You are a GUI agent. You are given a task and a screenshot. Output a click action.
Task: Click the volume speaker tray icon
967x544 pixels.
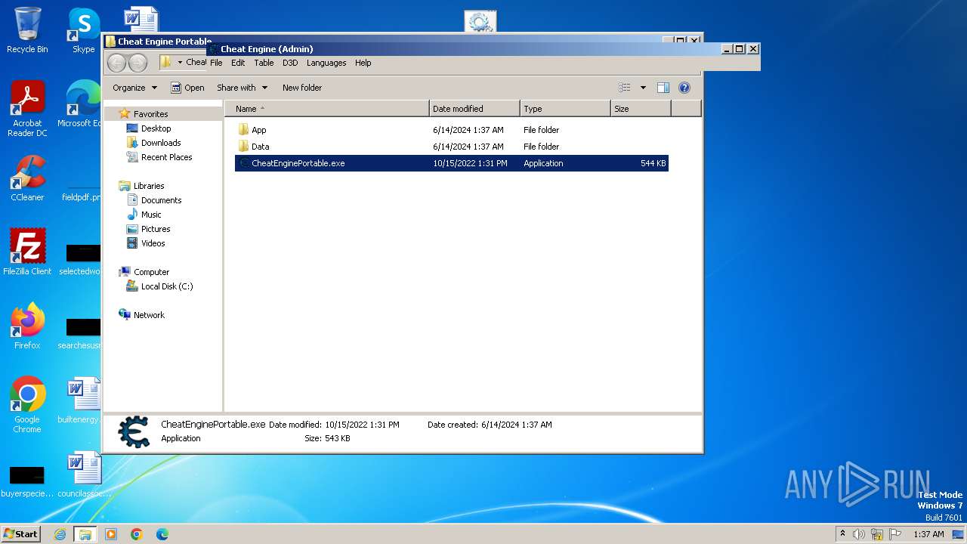pos(859,534)
